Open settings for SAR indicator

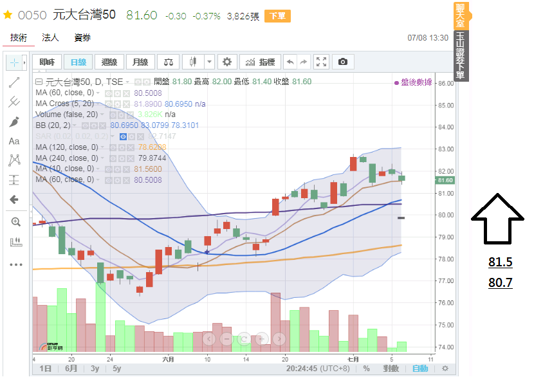tap(132, 136)
